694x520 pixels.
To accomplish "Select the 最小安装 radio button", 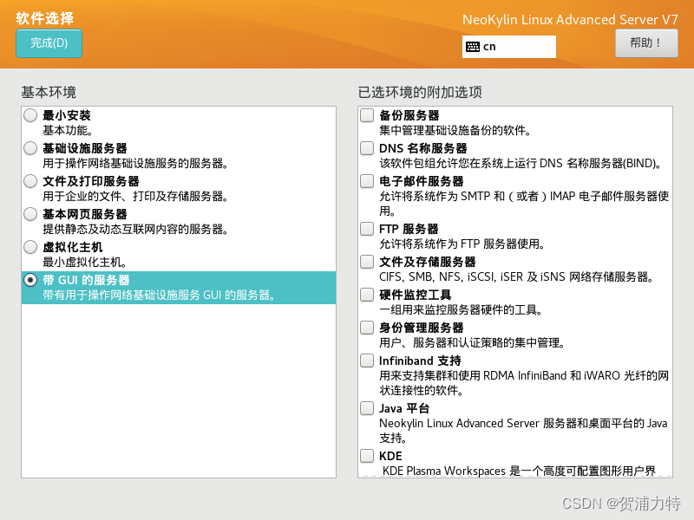I will coord(30,115).
